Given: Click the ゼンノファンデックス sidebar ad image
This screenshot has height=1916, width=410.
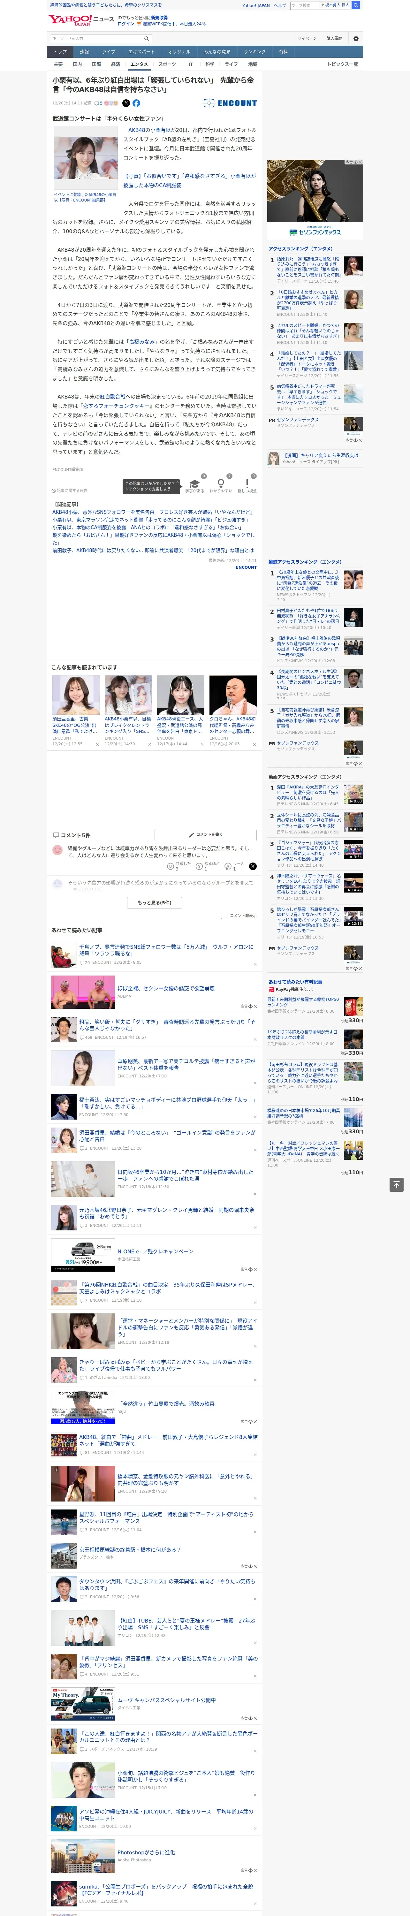Looking at the screenshot, I should point(315,199).
